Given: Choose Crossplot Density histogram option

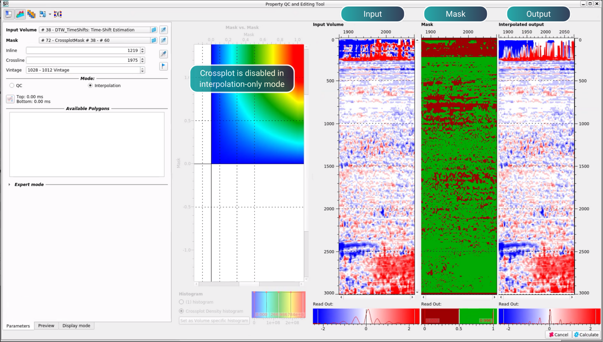Looking at the screenshot, I should (182, 311).
